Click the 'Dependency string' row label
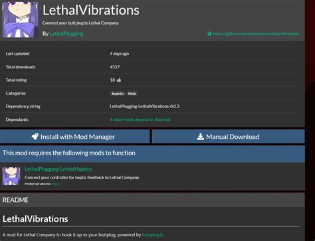The height and width of the screenshot is (241, 315). 23,106
